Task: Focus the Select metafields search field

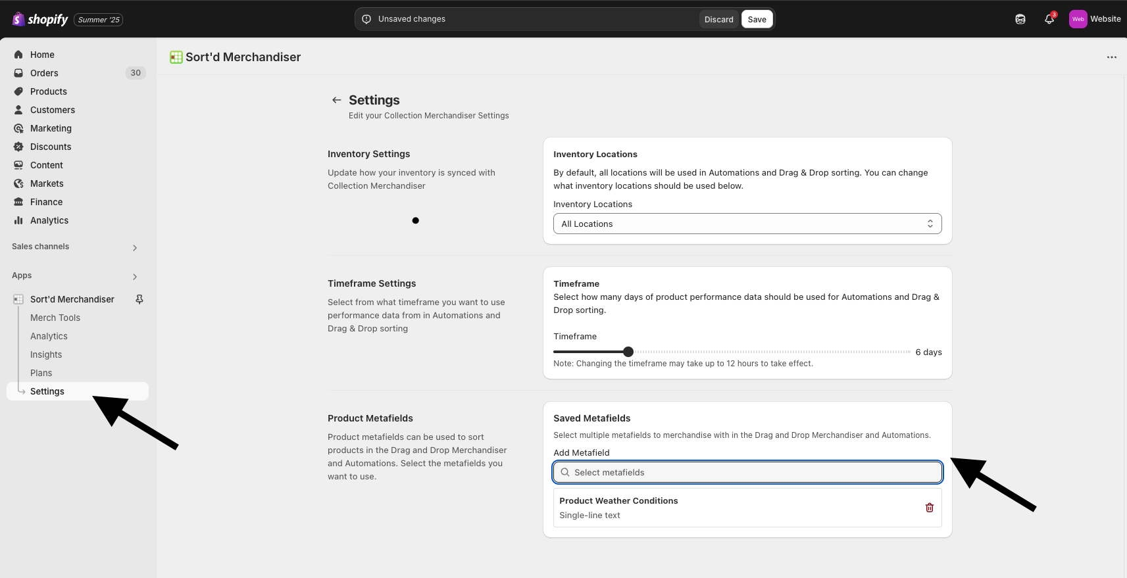Action: click(x=747, y=472)
